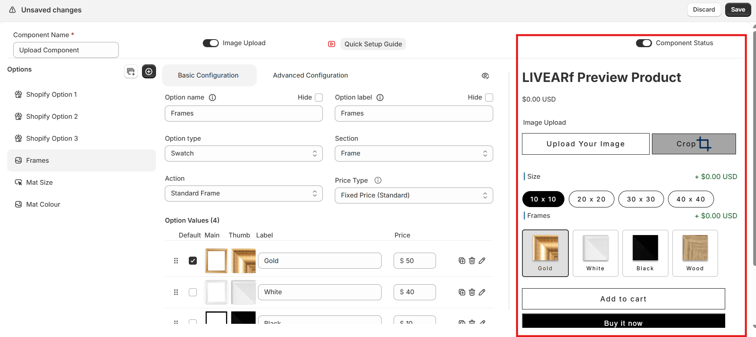
Task: Open the YouTube video guide icon
Action: pyautogui.click(x=332, y=44)
